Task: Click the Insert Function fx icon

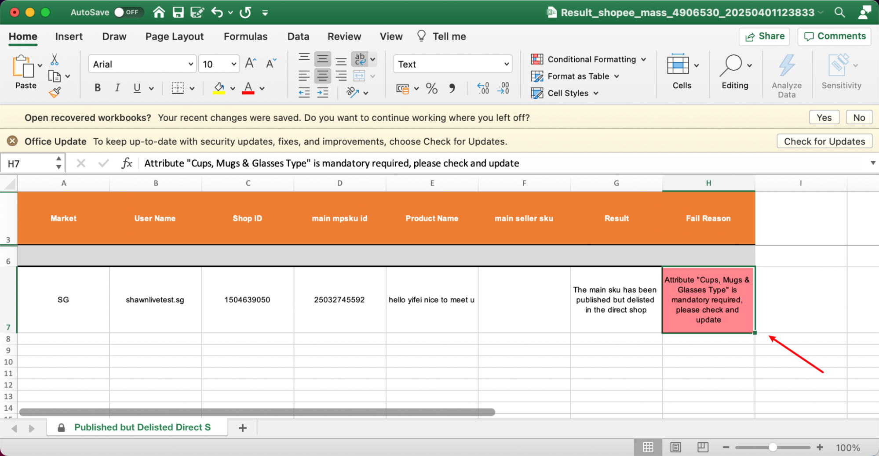Action: pyautogui.click(x=127, y=163)
